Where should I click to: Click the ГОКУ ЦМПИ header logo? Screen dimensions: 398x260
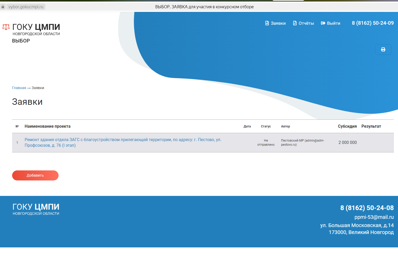tap(36, 29)
